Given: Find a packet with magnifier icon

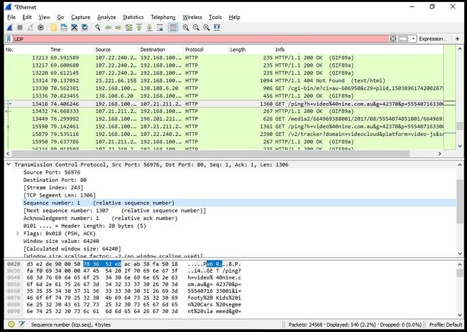Looking at the screenshot, I should pos(98,28).
